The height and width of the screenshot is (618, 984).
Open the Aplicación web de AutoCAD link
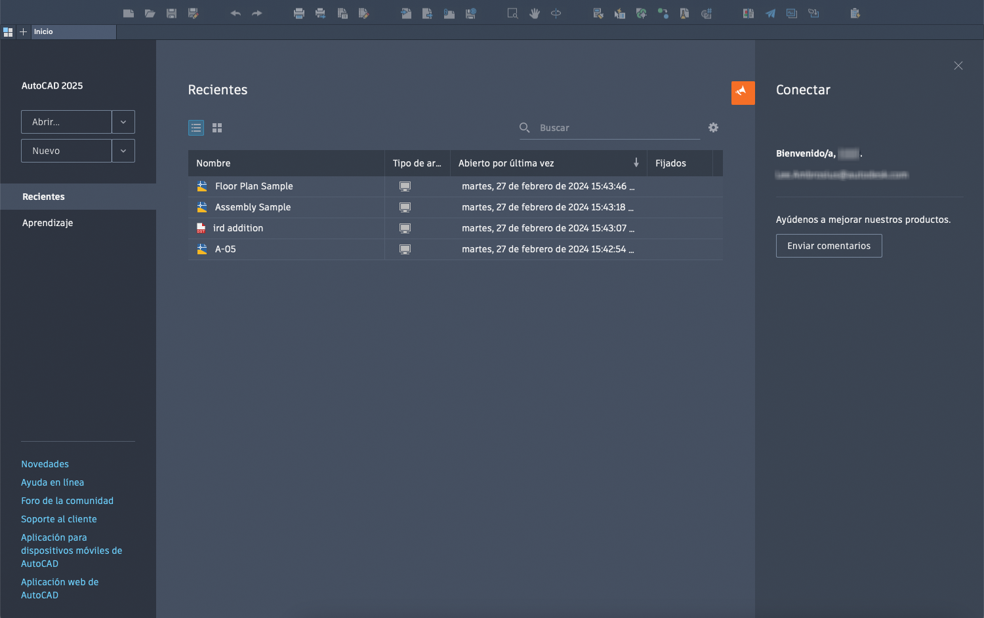tap(60, 589)
